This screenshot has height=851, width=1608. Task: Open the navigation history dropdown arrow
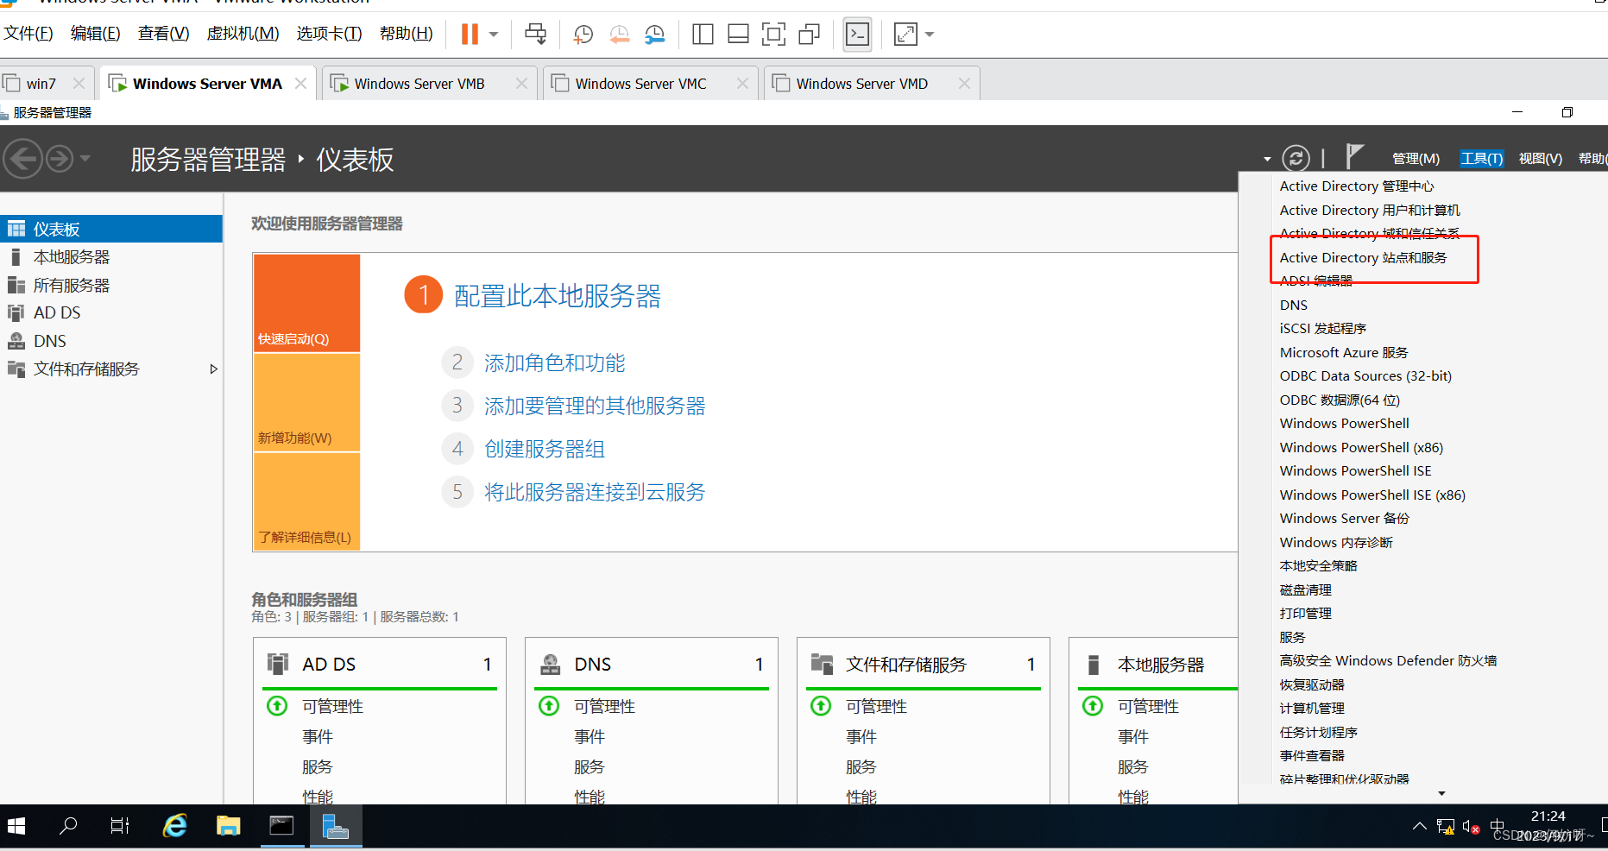[85, 159]
